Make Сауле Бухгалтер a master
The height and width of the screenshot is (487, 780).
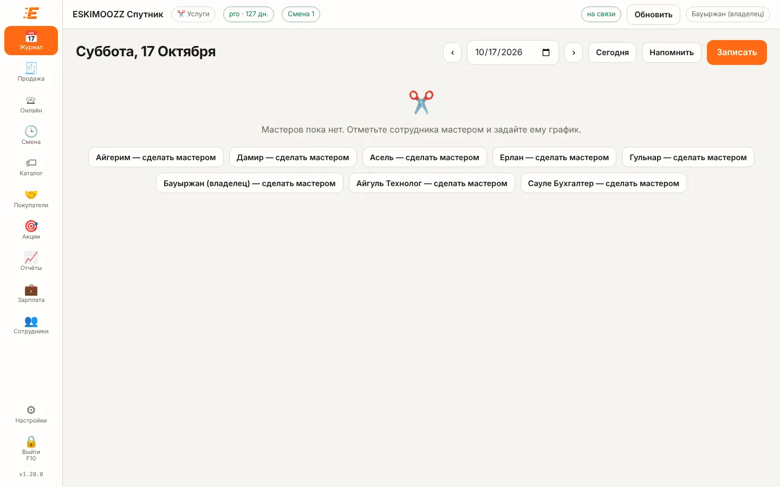click(603, 183)
